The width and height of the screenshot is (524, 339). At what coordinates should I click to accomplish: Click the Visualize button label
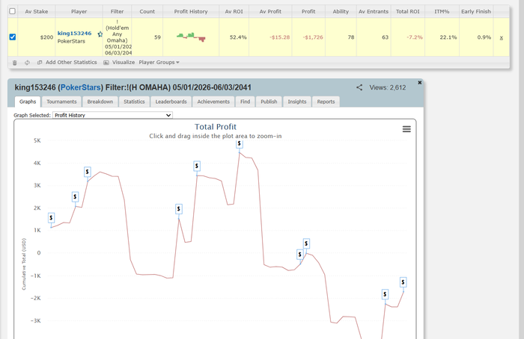point(124,62)
